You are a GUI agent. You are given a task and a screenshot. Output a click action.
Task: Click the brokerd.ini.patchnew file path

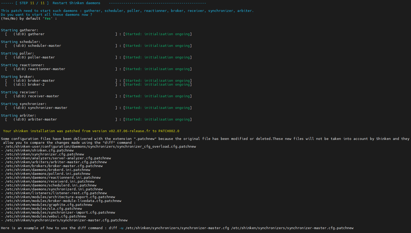point(48,170)
